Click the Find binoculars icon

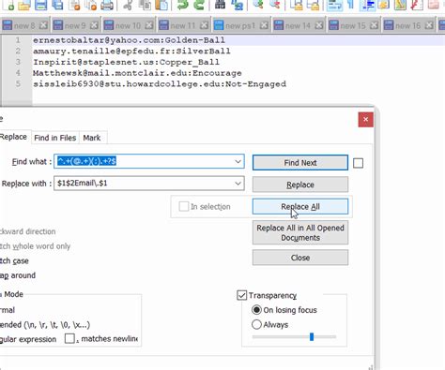[x=220, y=5]
